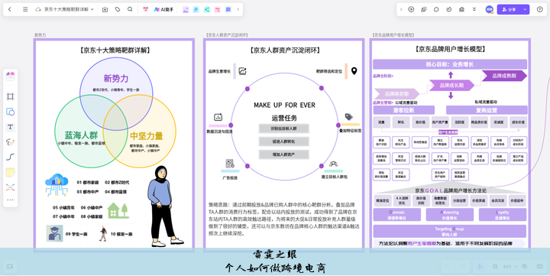Viewport: 550px width, 276px height.
Task: Click the teal flow plugin icon
Action: 207,9
